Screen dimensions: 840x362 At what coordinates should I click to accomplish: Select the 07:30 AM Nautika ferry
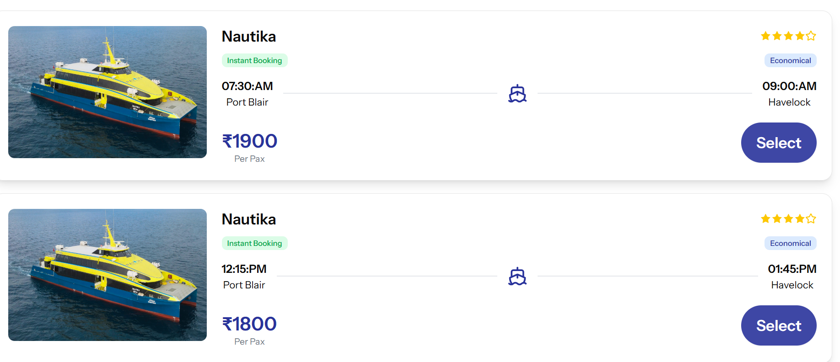pyautogui.click(x=779, y=143)
